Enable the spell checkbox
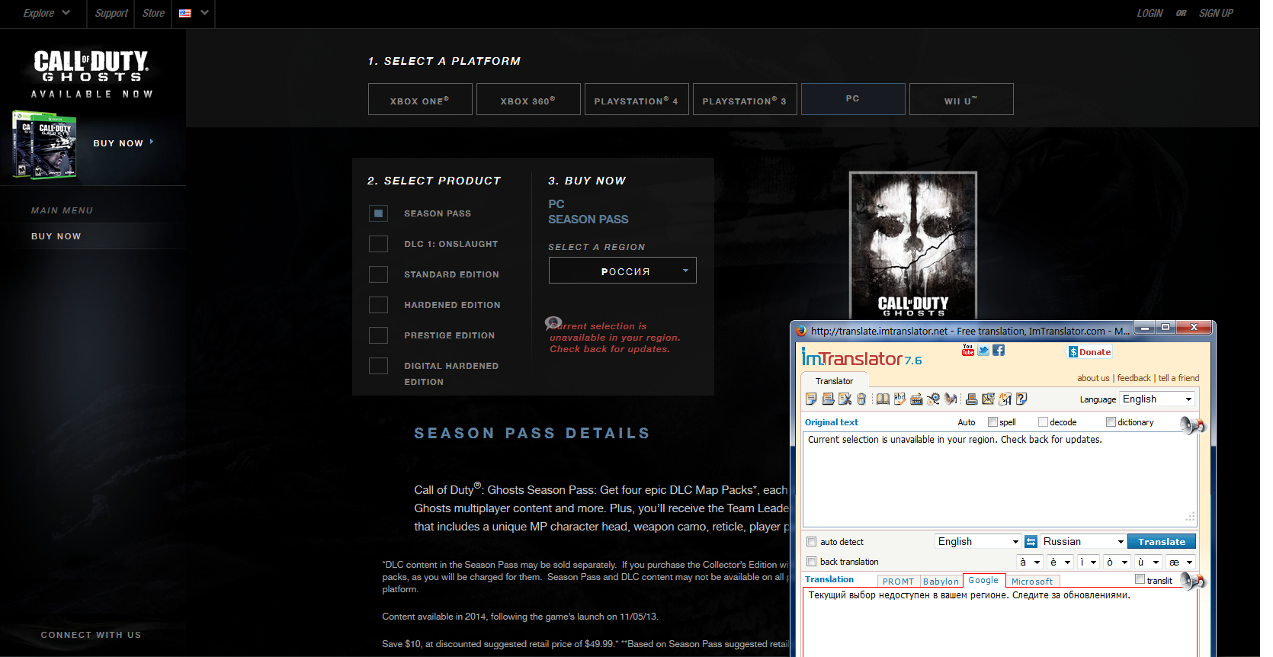This screenshot has height=657, width=1273. [x=992, y=421]
